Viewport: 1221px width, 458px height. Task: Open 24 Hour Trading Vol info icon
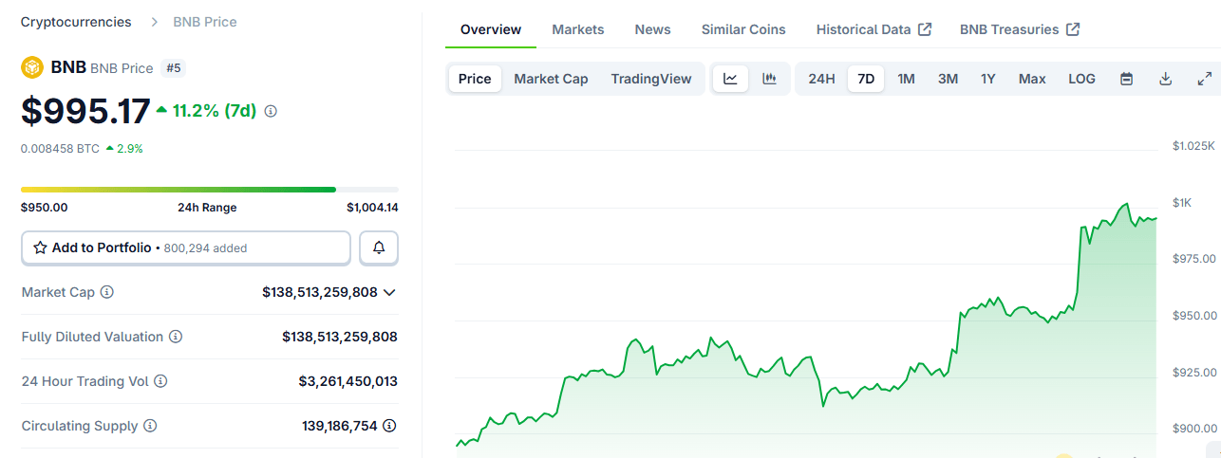click(160, 381)
